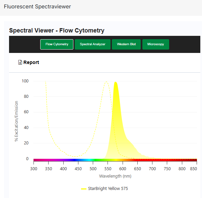Click the yellow StarBright legend swatch
202x198 pixels.
tap(83, 189)
